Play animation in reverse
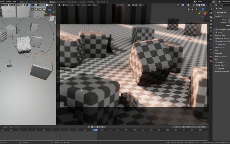Image resolution: width=230 pixels, height=144 pixels. 97,127
